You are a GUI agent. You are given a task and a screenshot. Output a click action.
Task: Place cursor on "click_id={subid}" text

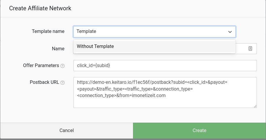pos(93,66)
